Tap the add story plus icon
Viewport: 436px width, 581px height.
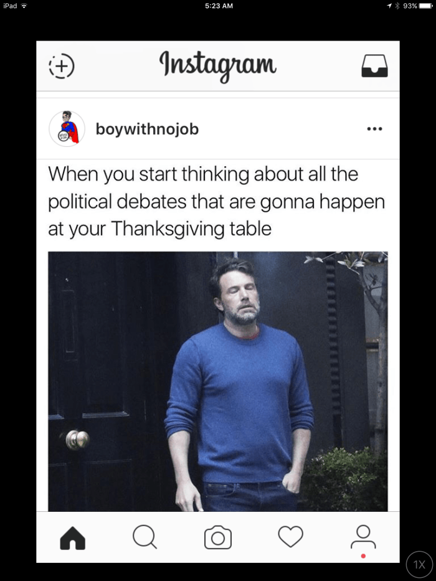62,66
